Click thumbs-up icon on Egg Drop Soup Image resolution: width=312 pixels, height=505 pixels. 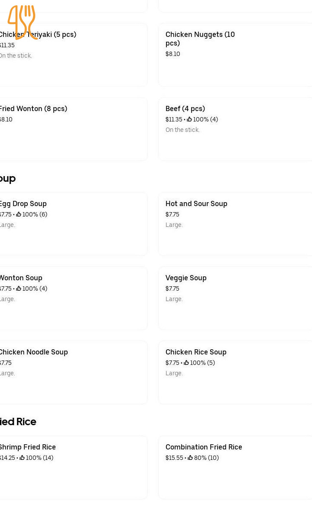click(x=19, y=214)
